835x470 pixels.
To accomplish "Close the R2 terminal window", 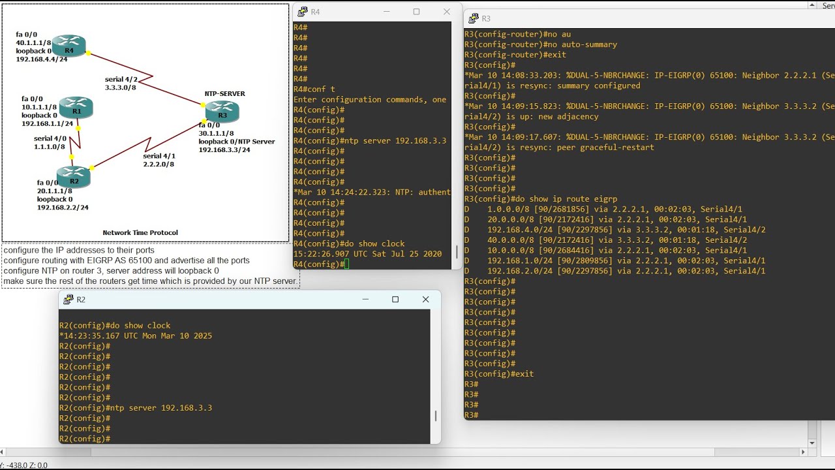I will (x=425, y=299).
